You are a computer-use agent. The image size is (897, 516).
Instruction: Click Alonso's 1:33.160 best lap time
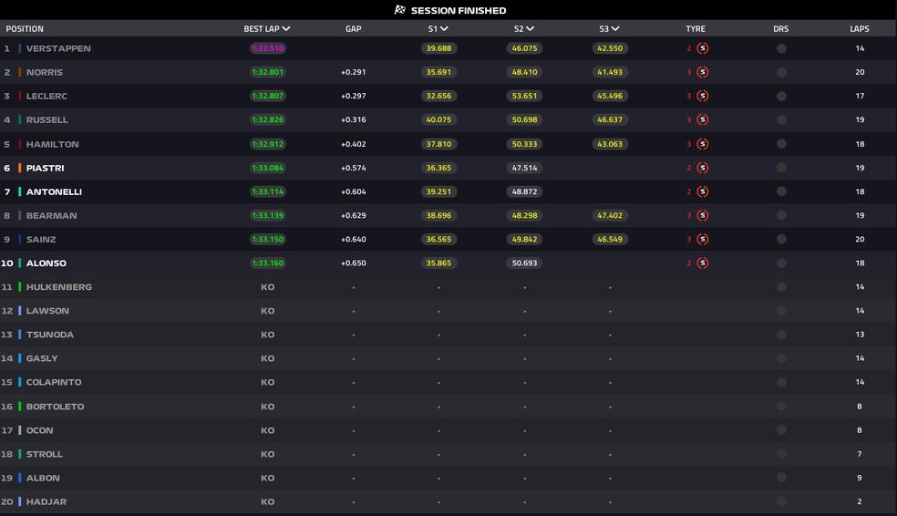(268, 263)
